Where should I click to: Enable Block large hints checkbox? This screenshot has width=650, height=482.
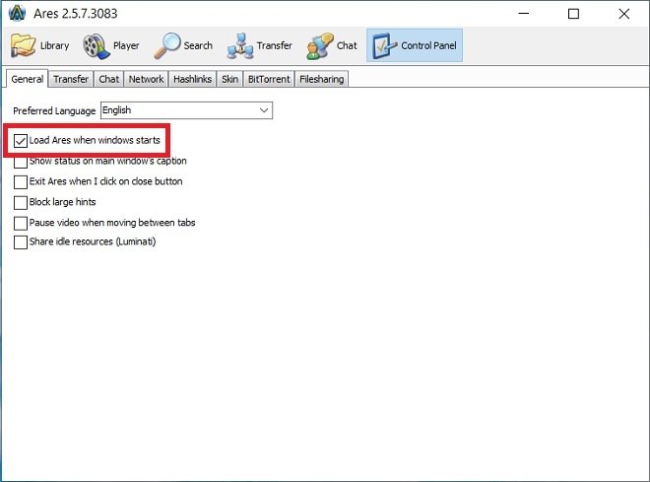tap(21, 202)
